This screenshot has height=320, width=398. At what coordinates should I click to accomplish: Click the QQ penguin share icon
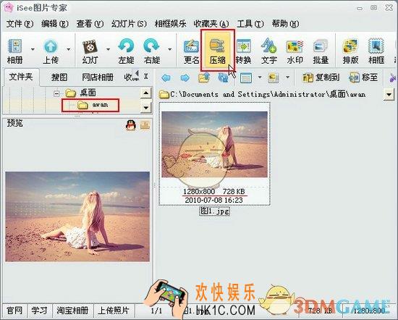tap(131, 125)
